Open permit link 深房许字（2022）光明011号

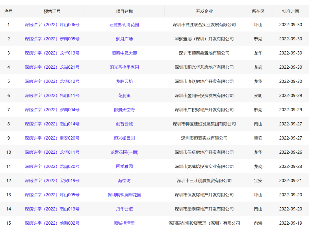tap(52, 95)
